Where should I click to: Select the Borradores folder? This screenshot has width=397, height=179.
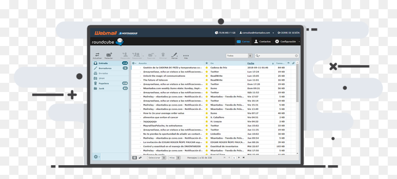coord(111,68)
